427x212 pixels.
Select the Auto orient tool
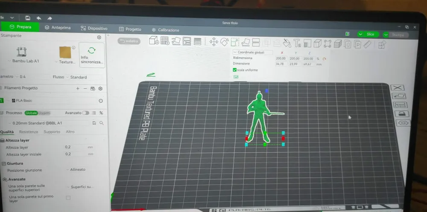pos(176,41)
